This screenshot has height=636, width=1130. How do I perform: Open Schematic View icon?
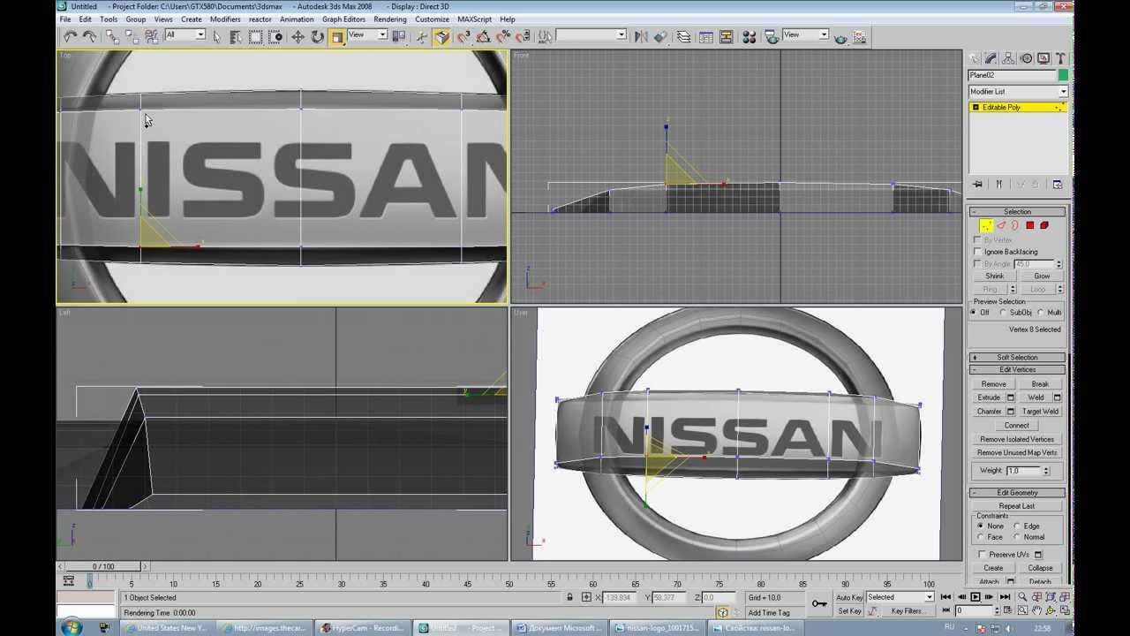[x=726, y=36]
